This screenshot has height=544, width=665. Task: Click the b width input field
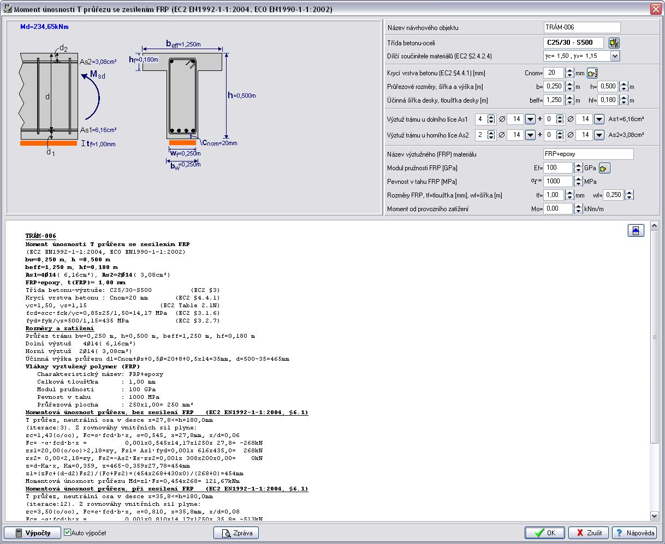pyautogui.click(x=554, y=86)
